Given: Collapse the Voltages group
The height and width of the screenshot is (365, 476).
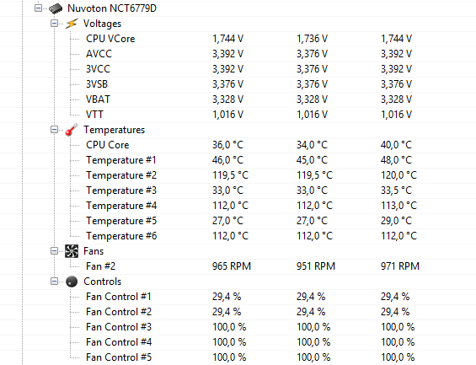Looking at the screenshot, I should [54, 24].
